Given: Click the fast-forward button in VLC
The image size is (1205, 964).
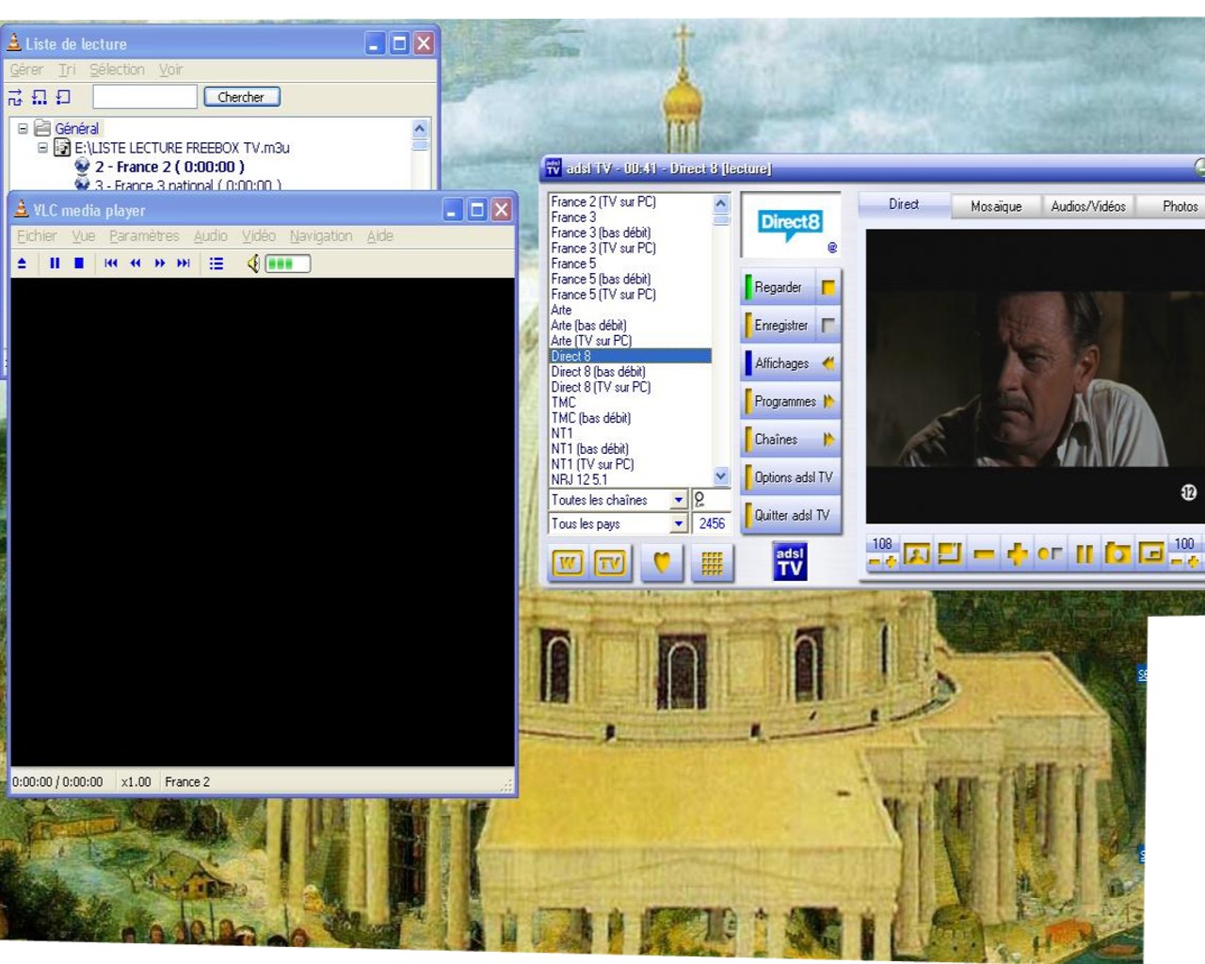Looking at the screenshot, I should point(160,264).
